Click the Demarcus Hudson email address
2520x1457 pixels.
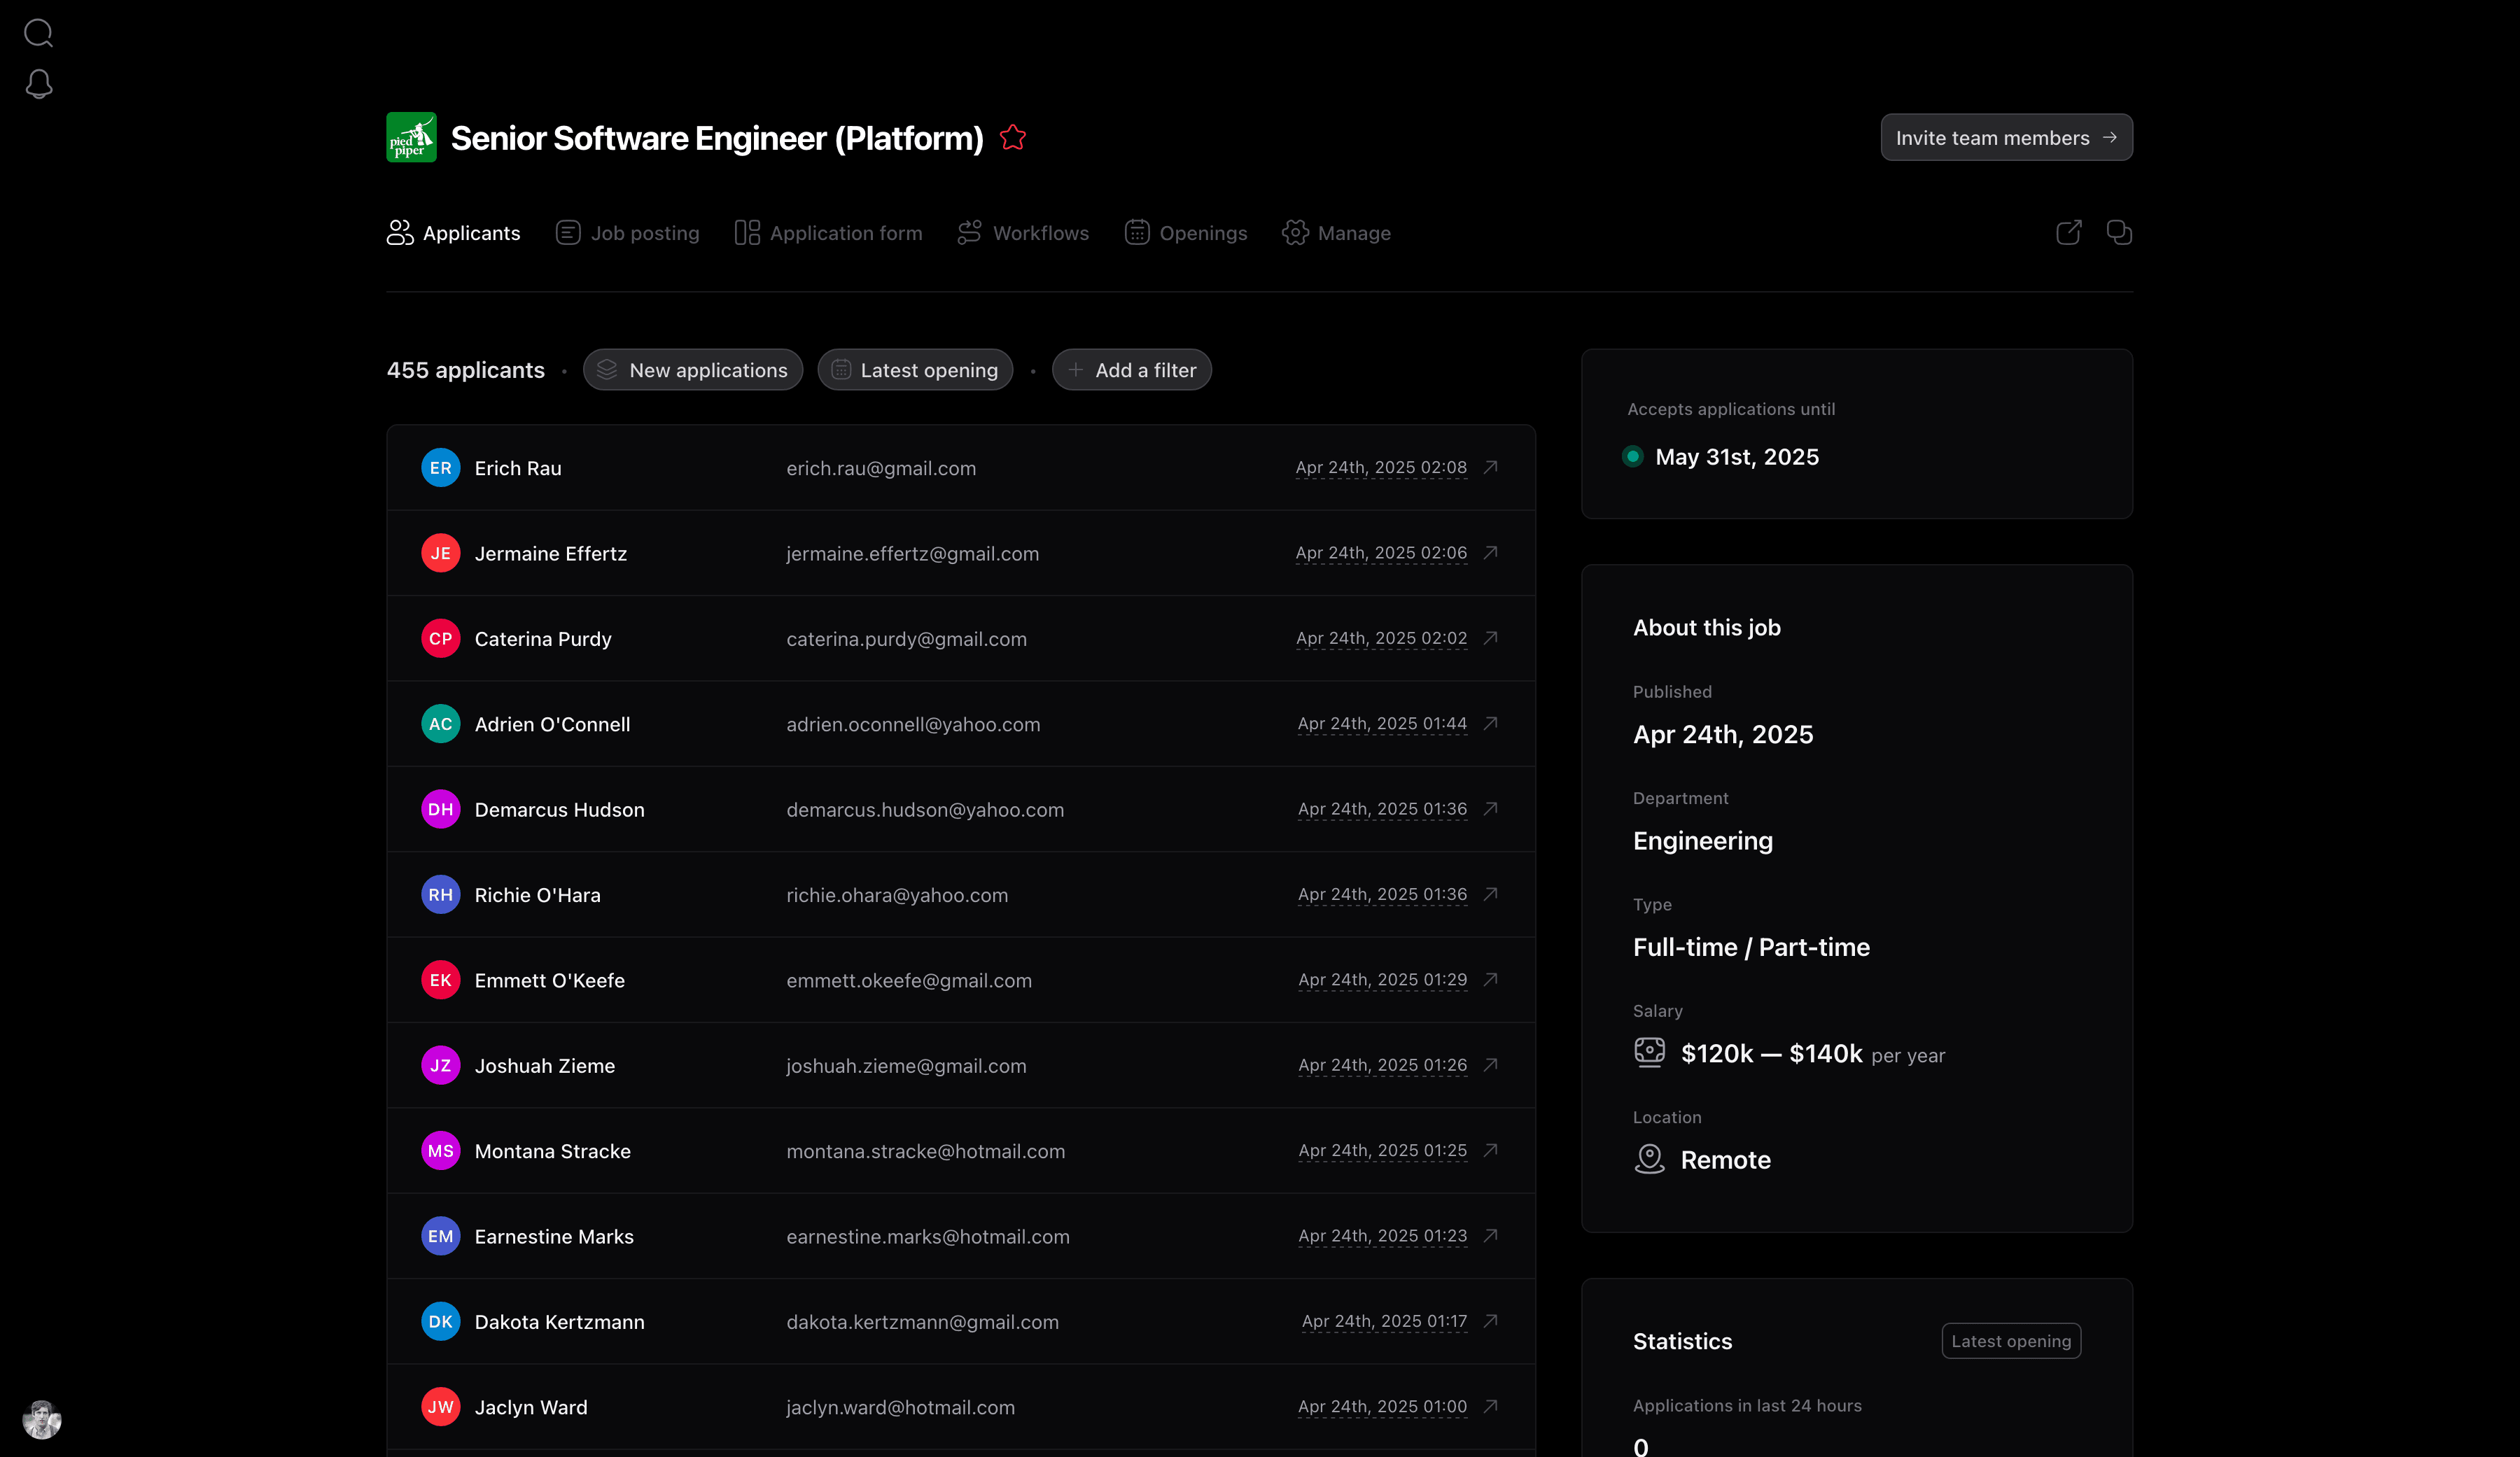[924, 810]
